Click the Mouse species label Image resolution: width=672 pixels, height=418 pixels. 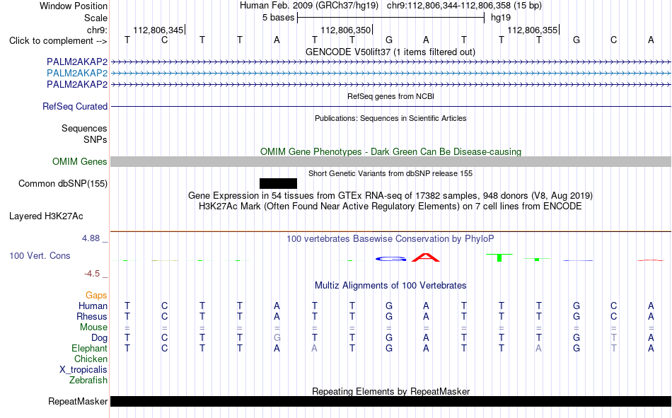[93, 327]
